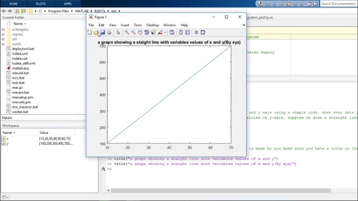This screenshot has width=358, height=201.
Task: Select variable x in the Workspace
Action: (7, 139)
